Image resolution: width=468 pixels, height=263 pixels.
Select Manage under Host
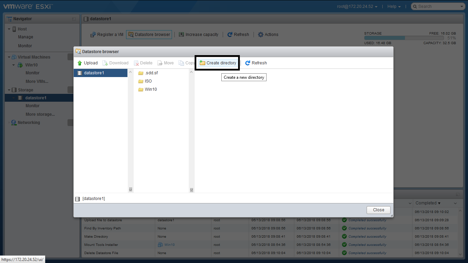pos(26,37)
